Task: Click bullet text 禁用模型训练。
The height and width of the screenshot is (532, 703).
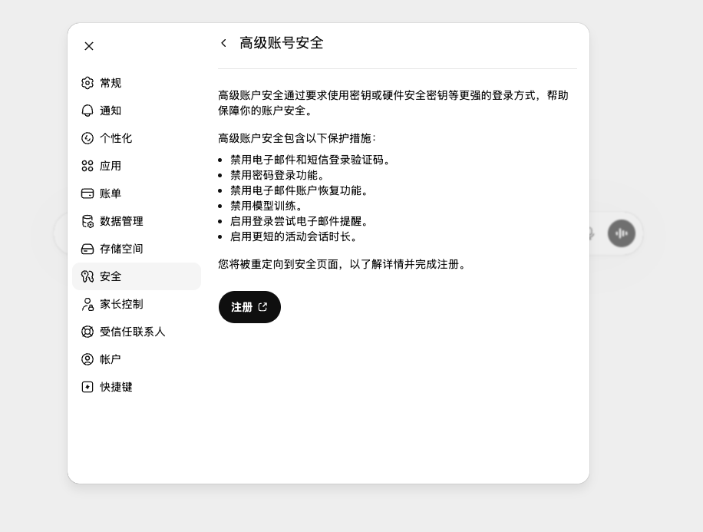Action: click(267, 206)
